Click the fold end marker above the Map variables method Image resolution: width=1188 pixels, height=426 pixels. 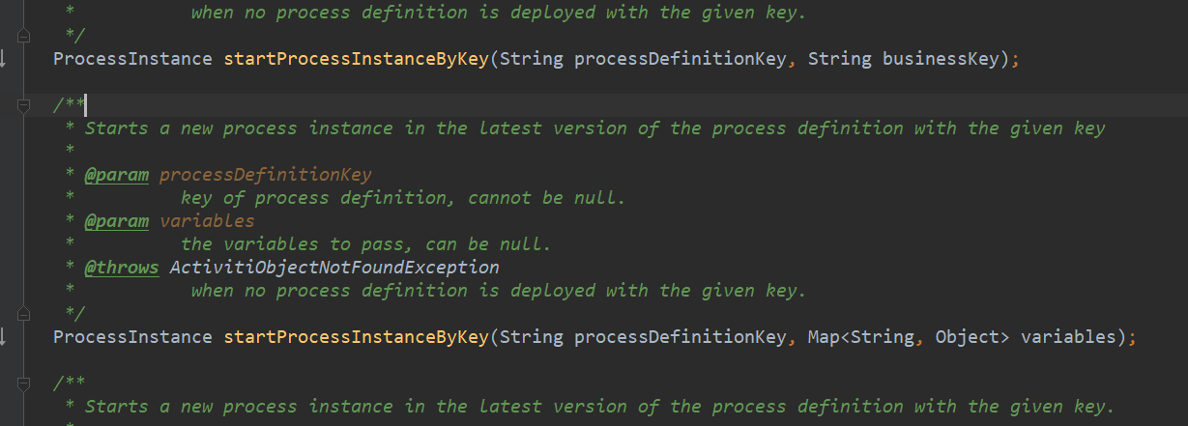pos(25,314)
